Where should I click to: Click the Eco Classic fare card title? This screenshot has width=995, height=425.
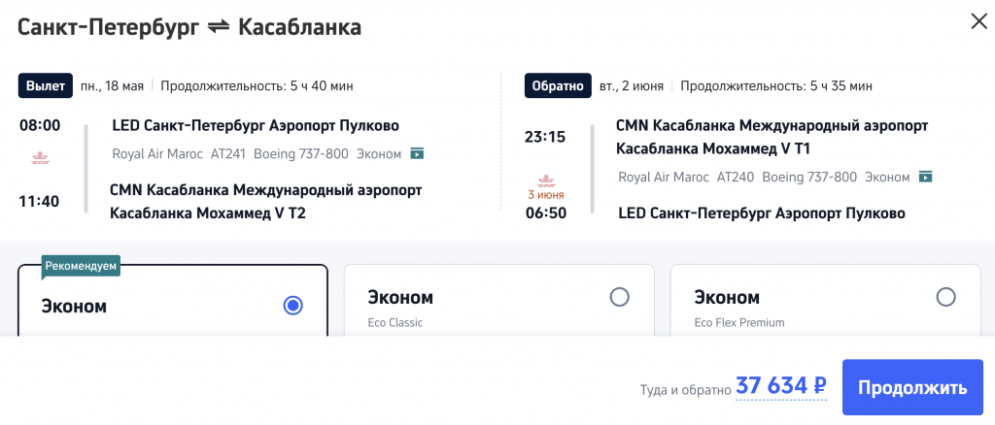(x=400, y=297)
